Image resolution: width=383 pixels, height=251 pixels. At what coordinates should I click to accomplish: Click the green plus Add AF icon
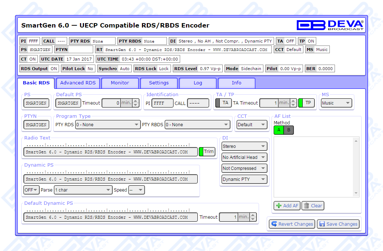[x=279, y=206]
